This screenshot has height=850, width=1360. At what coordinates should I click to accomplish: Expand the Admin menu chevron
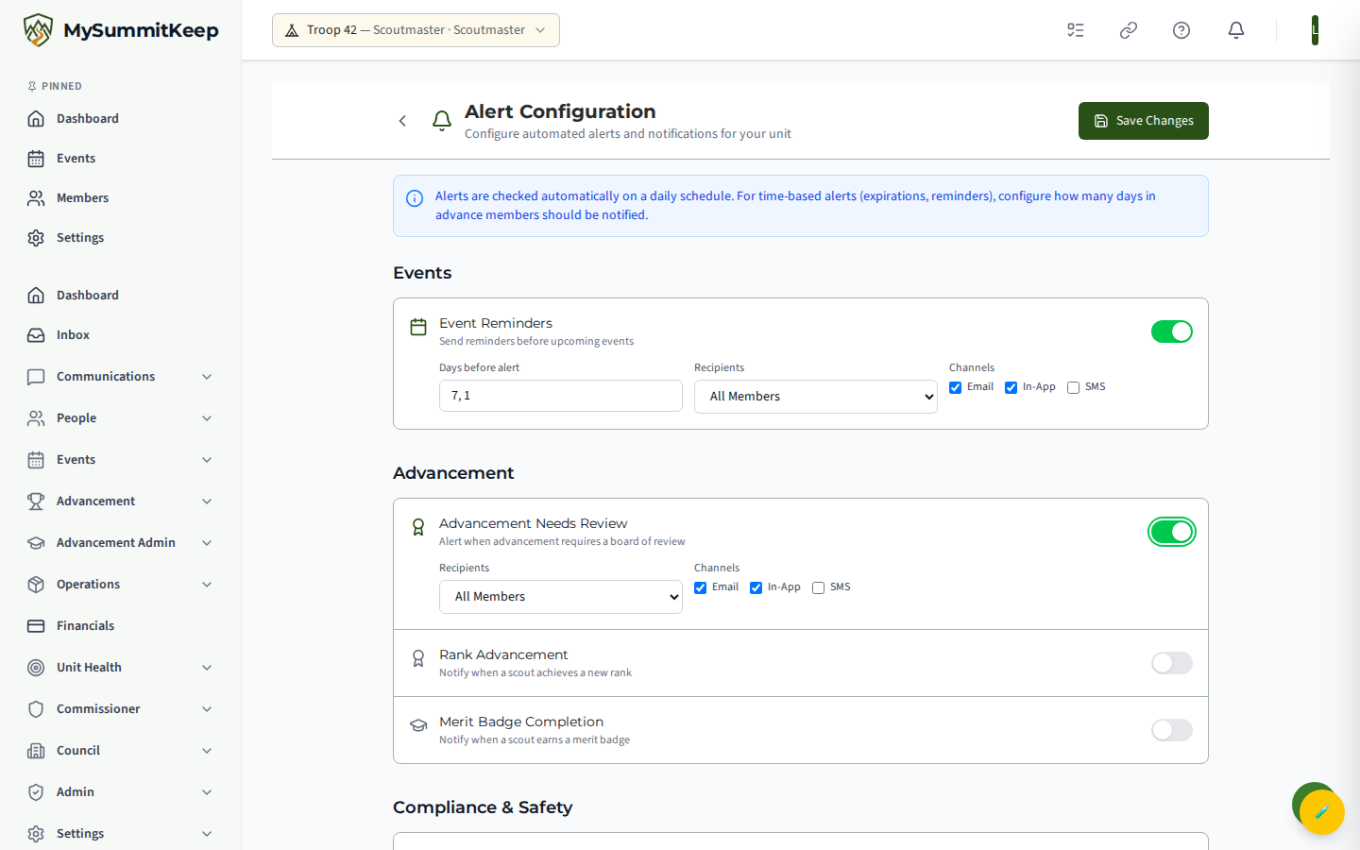pos(207,792)
